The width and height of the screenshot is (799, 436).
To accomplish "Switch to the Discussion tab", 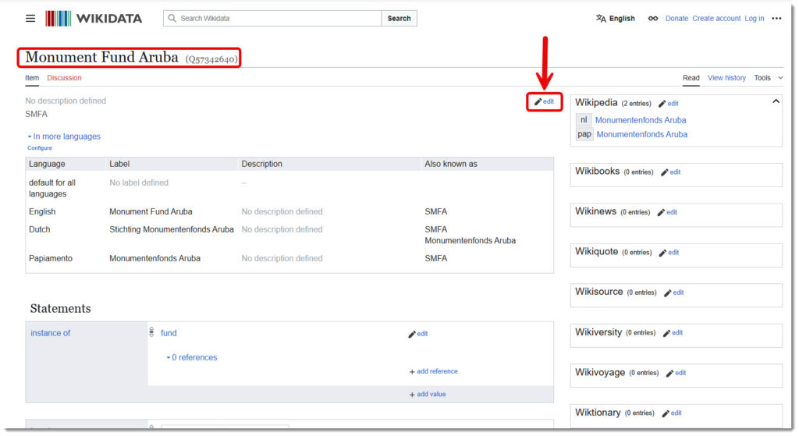I will click(x=64, y=78).
